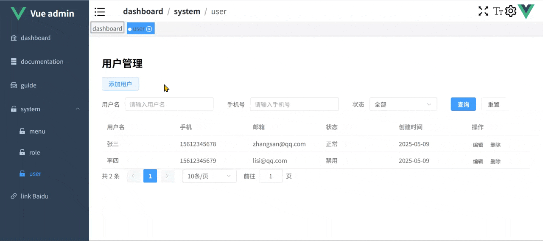
Task: Click status 正常 in 张三 row
Action: coord(332,144)
